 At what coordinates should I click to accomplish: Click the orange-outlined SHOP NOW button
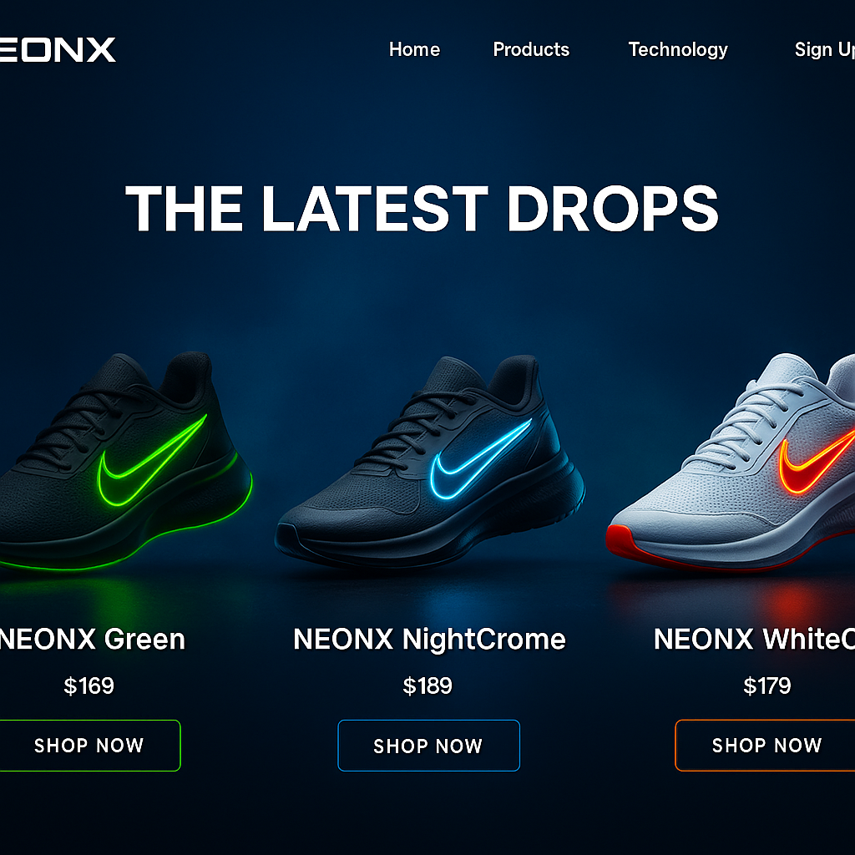[x=765, y=746]
